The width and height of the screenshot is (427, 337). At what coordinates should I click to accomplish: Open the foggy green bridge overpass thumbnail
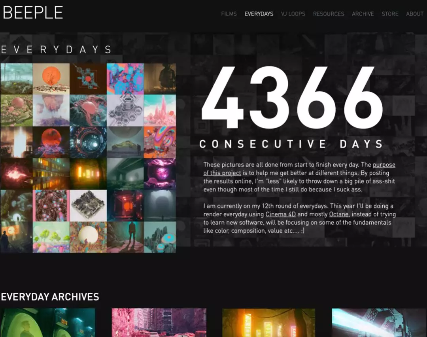pos(125,174)
